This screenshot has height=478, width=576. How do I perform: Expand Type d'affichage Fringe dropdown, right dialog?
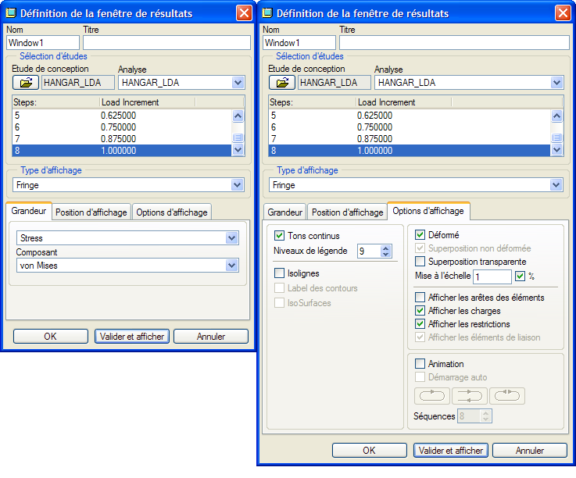(556, 184)
